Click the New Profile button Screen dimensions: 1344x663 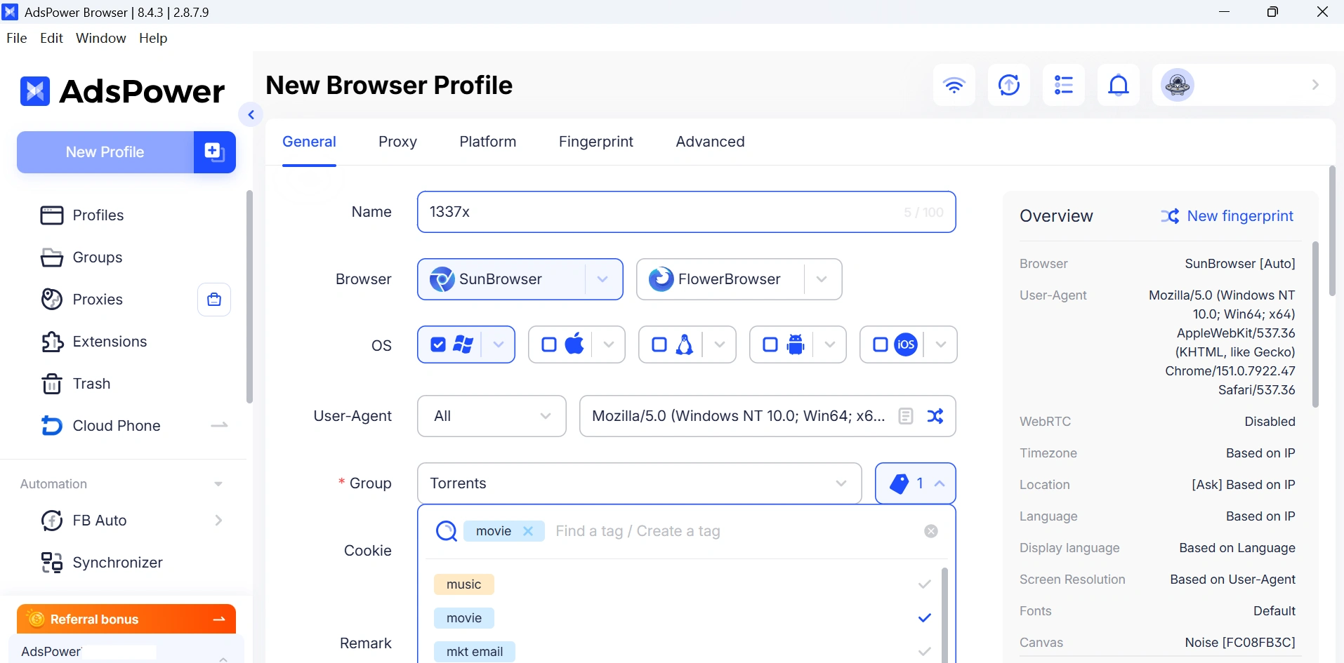pyautogui.click(x=105, y=152)
